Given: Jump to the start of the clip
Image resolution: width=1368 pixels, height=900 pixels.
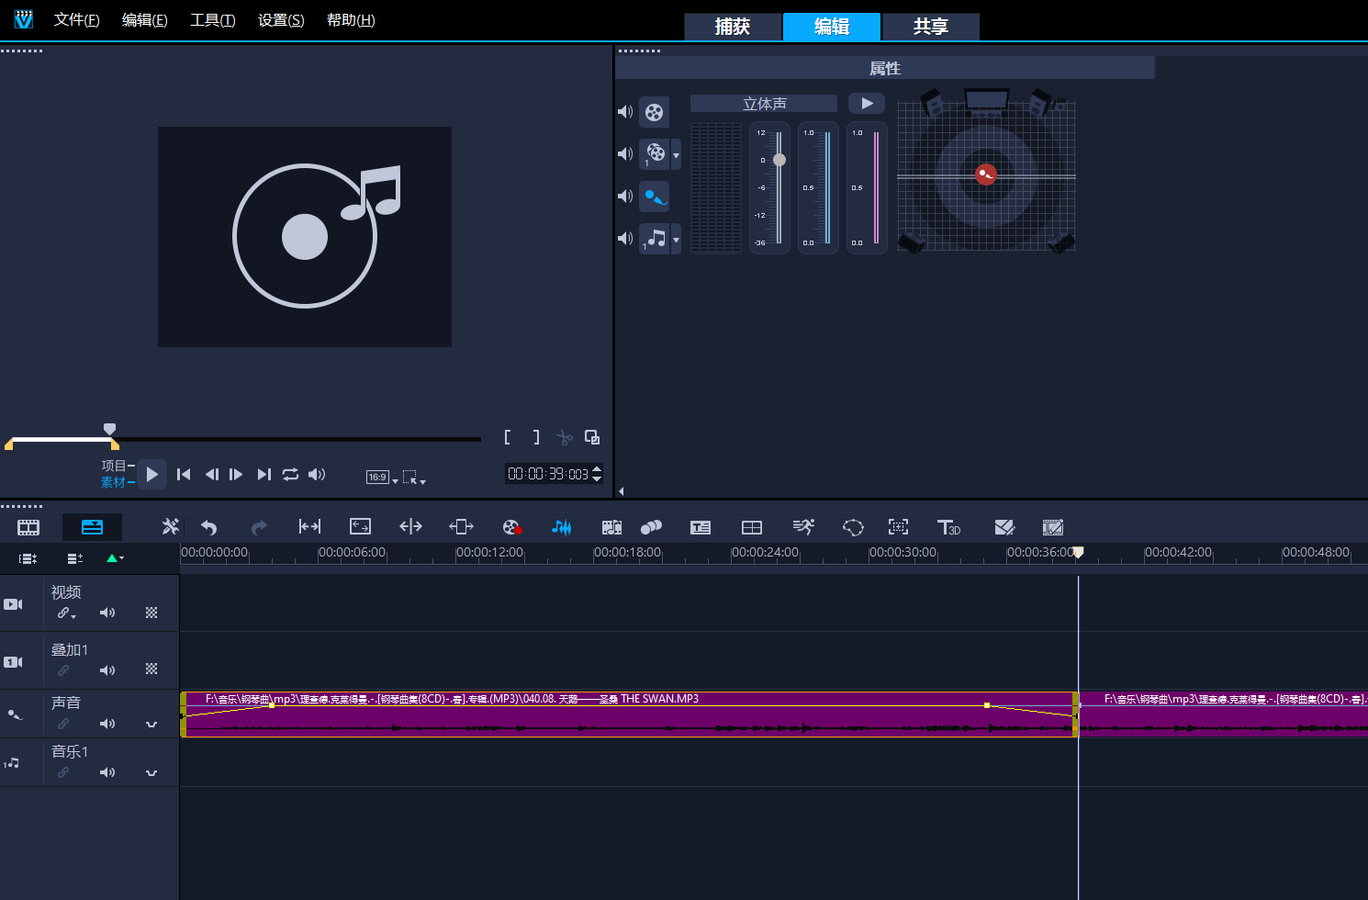Looking at the screenshot, I should [x=184, y=474].
